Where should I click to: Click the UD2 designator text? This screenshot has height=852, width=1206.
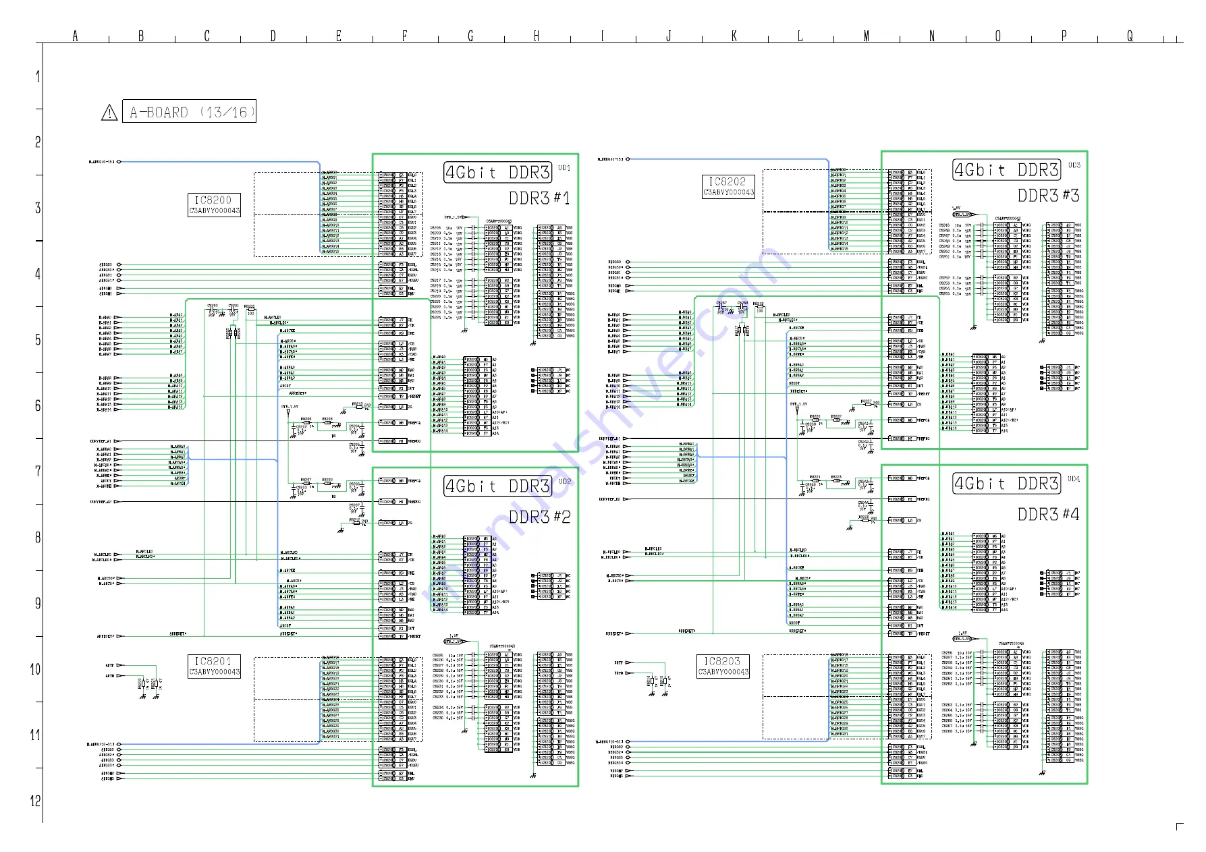(565, 482)
